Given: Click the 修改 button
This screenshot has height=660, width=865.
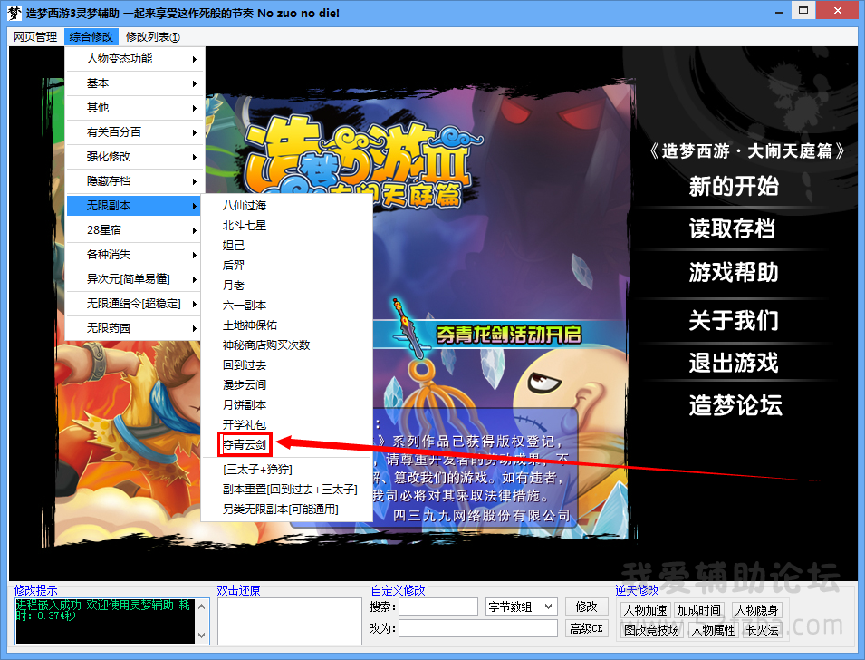Looking at the screenshot, I should [586, 607].
